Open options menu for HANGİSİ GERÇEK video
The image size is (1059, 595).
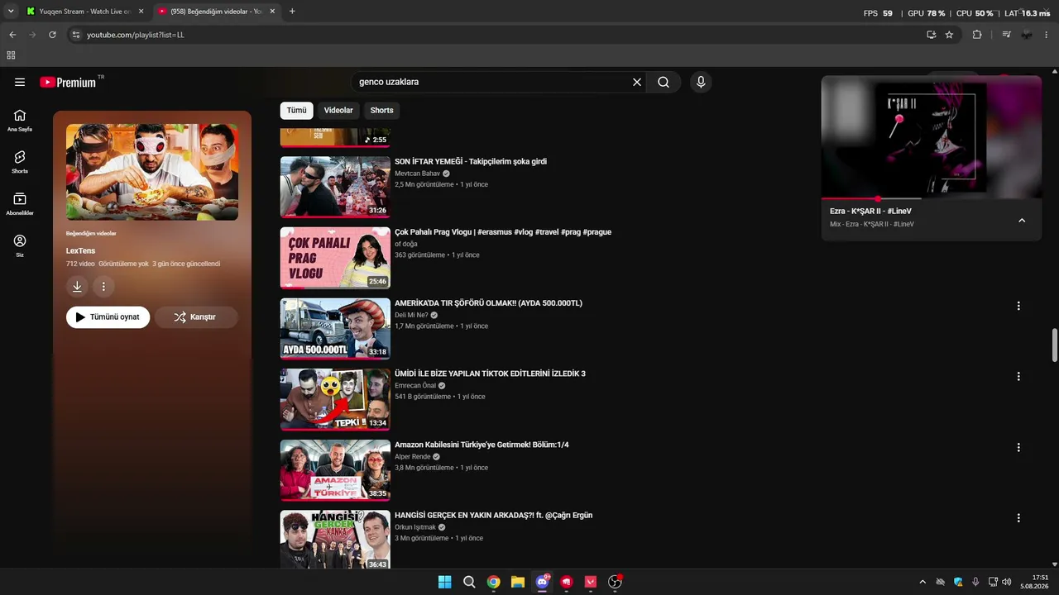[1018, 518]
